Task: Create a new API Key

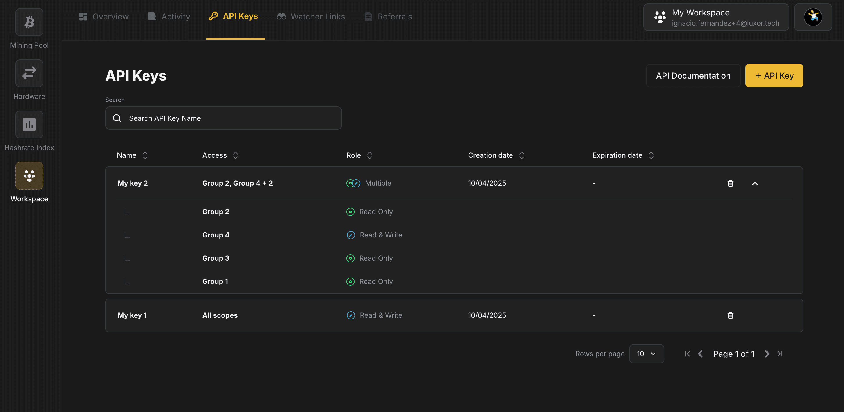Action: 774,76
